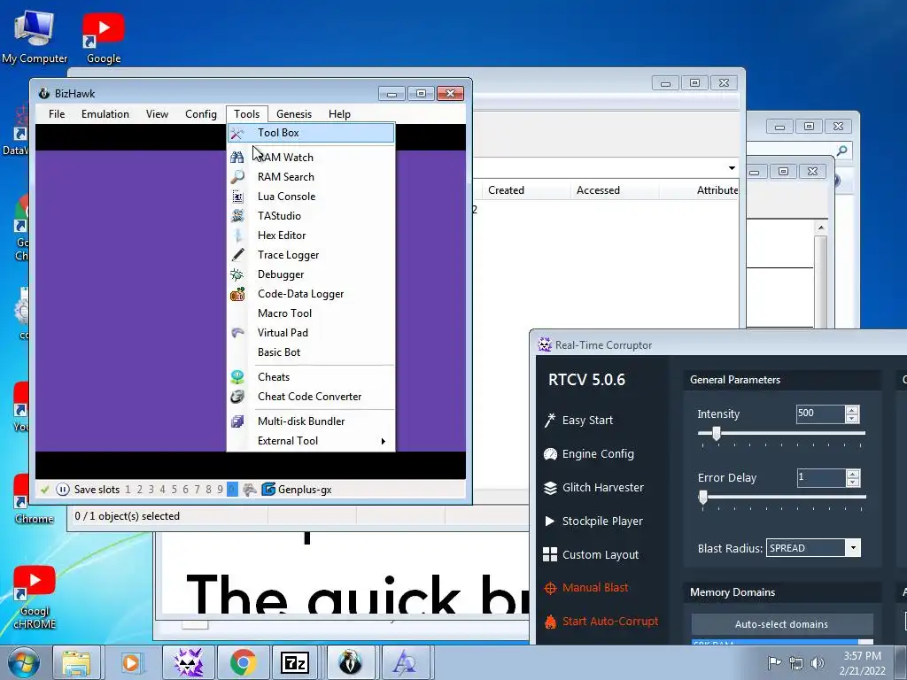Image resolution: width=907 pixels, height=680 pixels.
Task: Click the Intensity slider handle
Action: 716,433
